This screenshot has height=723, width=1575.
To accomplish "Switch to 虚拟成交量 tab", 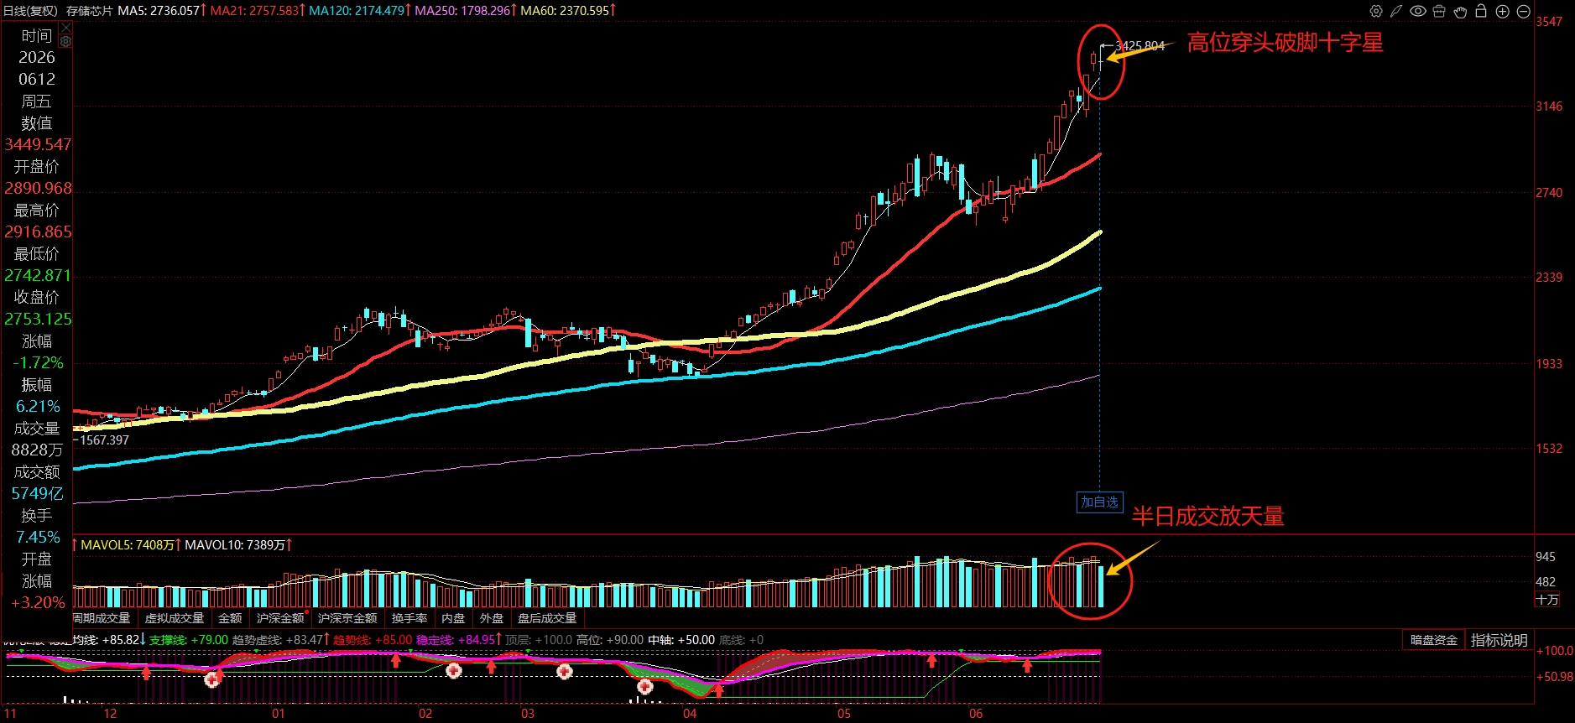I will [175, 618].
